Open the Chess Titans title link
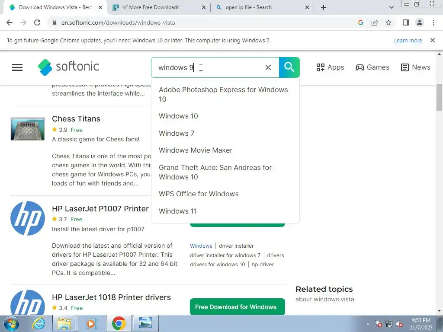Viewport: 443px width, 332px height. point(76,119)
